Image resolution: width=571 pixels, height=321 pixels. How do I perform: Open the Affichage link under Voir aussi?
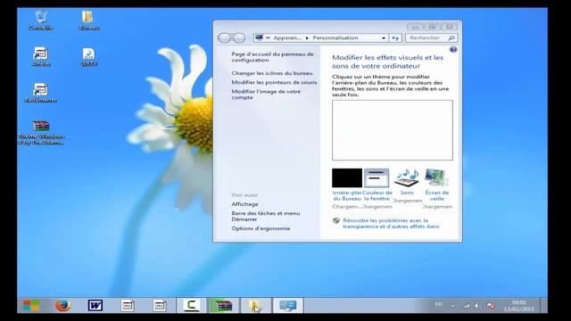[x=244, y=204]
